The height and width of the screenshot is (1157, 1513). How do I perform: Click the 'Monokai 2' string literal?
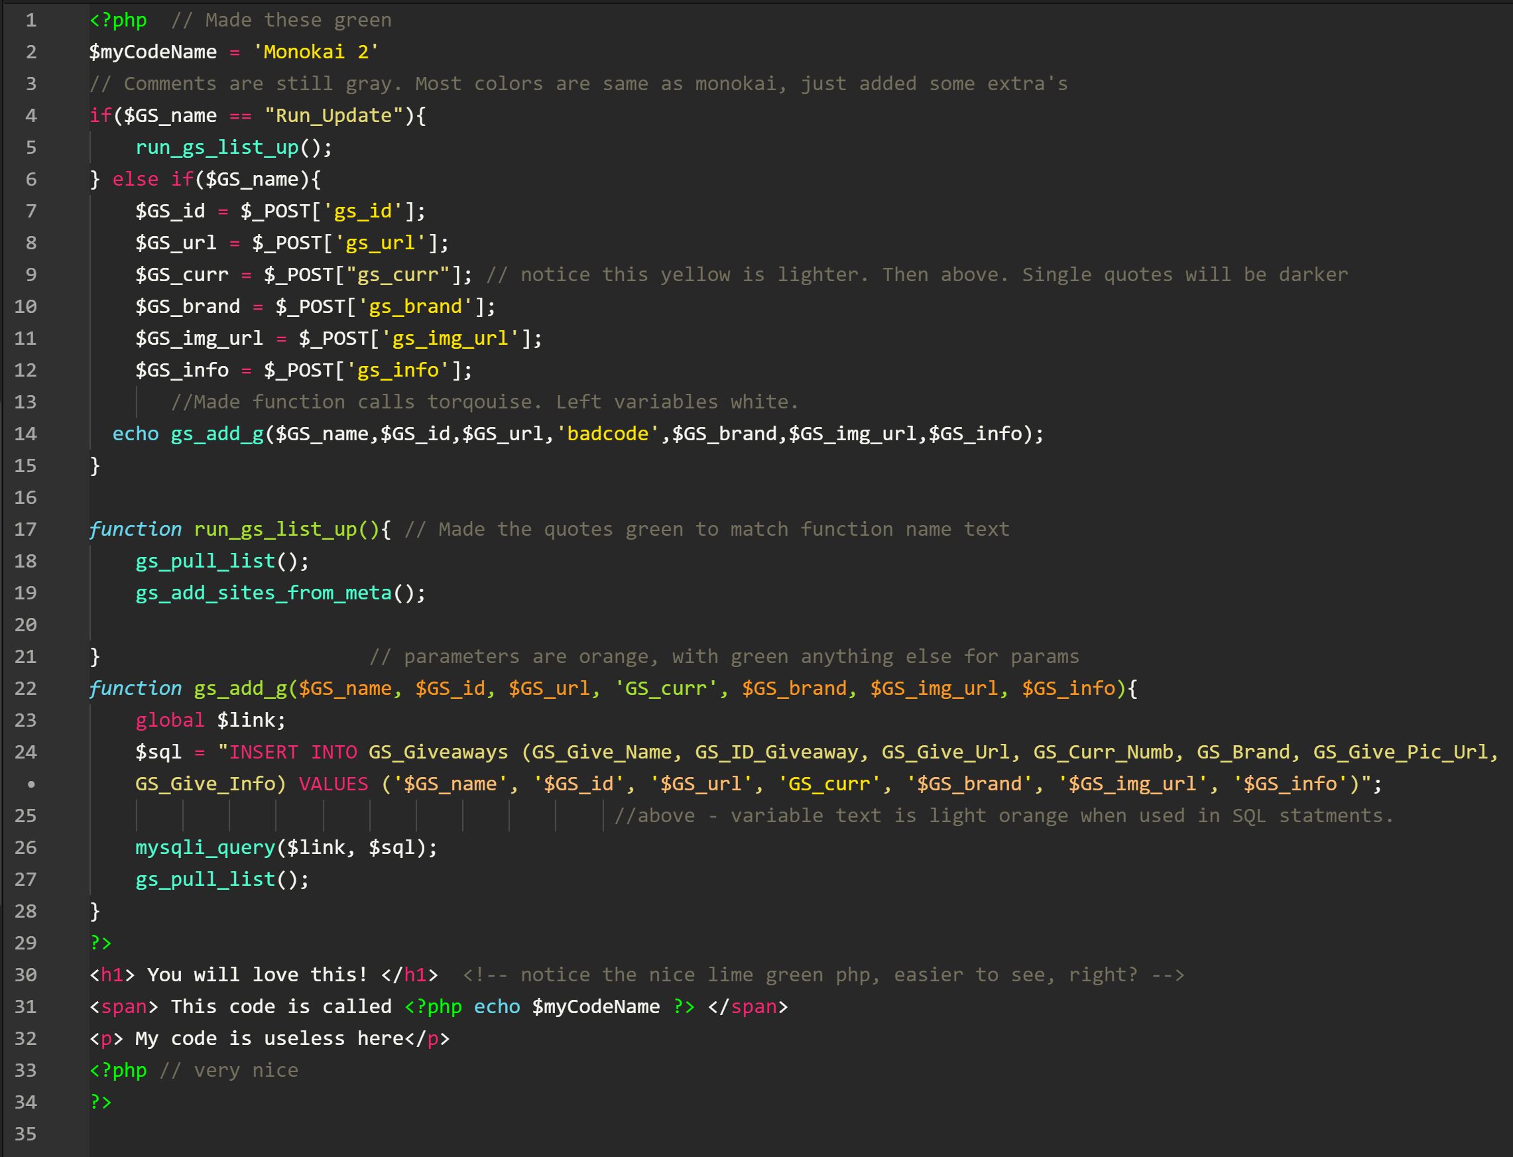(x=316, y=52)
